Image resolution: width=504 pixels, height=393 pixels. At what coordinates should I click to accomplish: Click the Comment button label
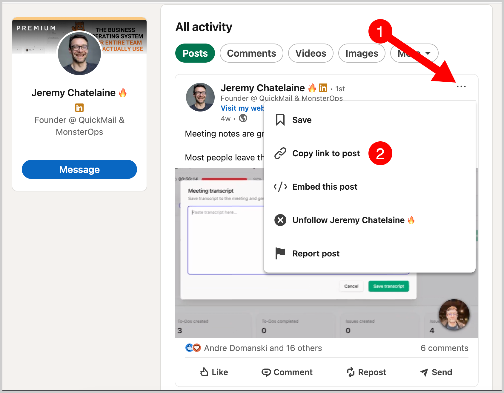click(x=293, y=372)
